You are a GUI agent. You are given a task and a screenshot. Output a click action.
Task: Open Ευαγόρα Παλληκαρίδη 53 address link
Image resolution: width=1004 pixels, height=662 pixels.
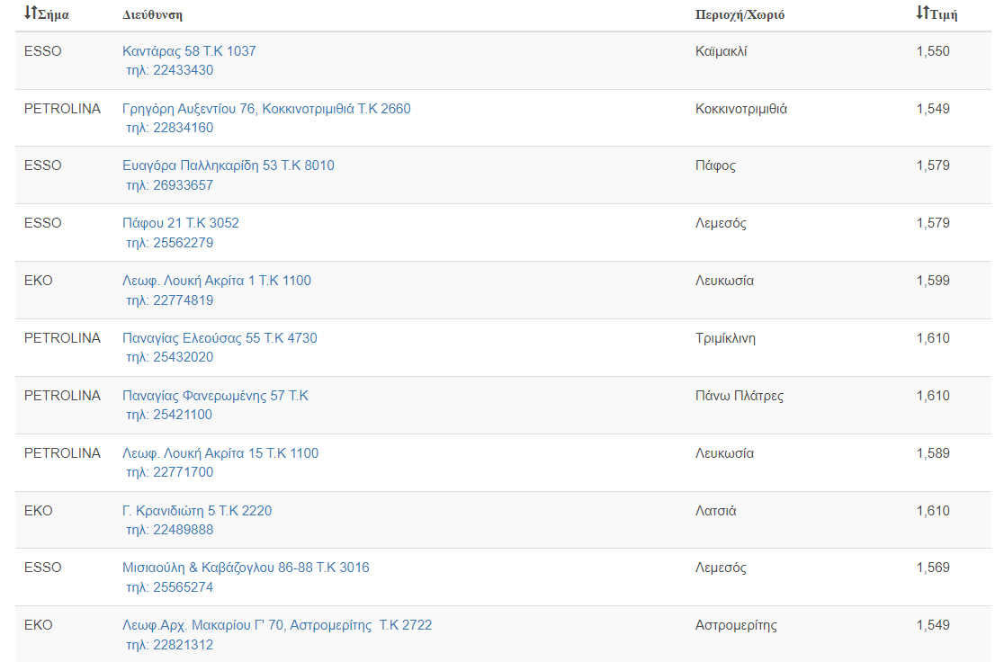point(228,165)
